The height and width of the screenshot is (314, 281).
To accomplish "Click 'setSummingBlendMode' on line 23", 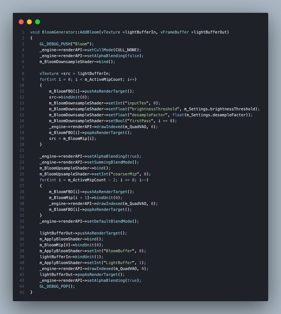I will (x=109, y=162).
